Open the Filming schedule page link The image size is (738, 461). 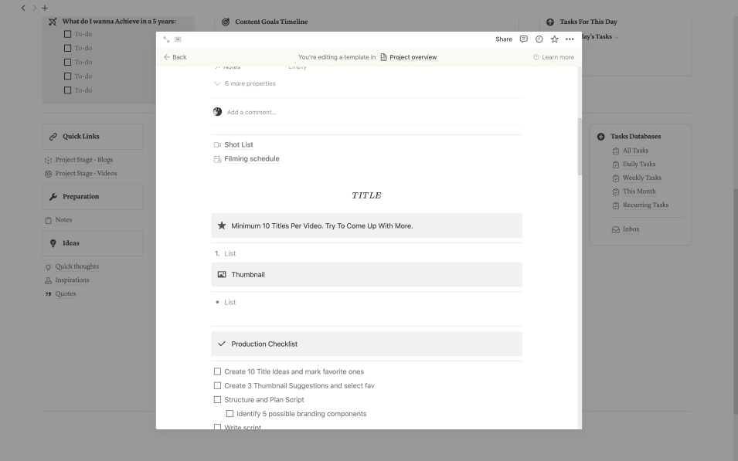click(252, 159)
